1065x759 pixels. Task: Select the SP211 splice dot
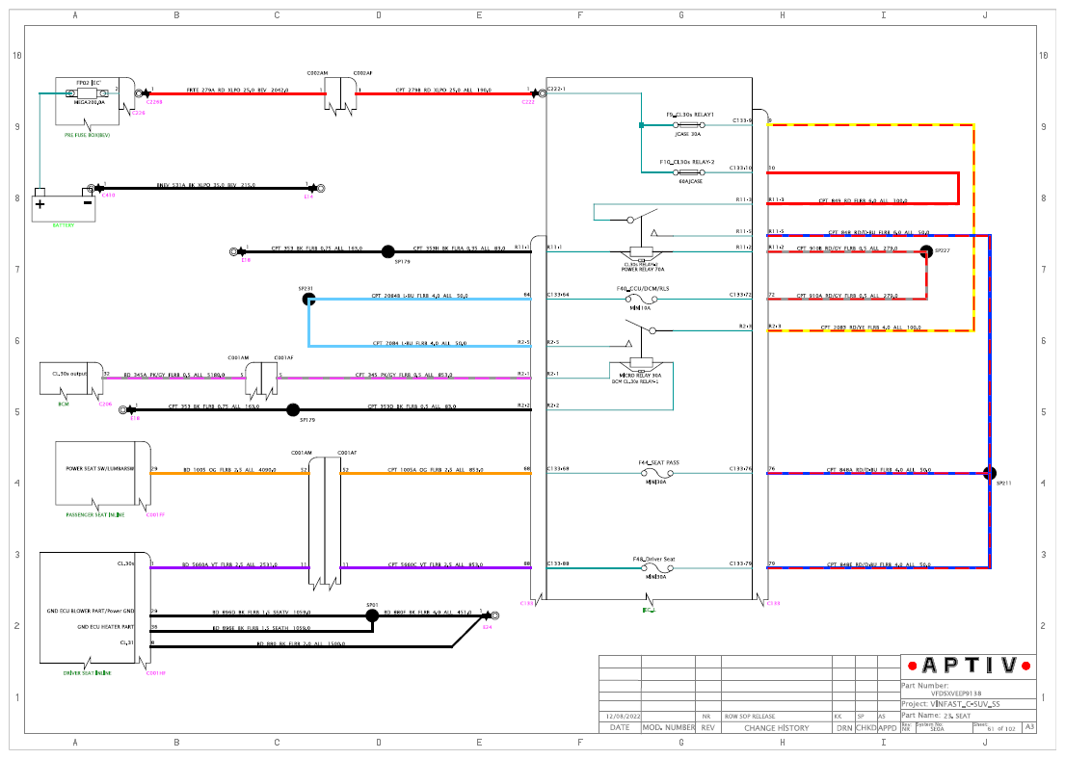tap(990, 473)
